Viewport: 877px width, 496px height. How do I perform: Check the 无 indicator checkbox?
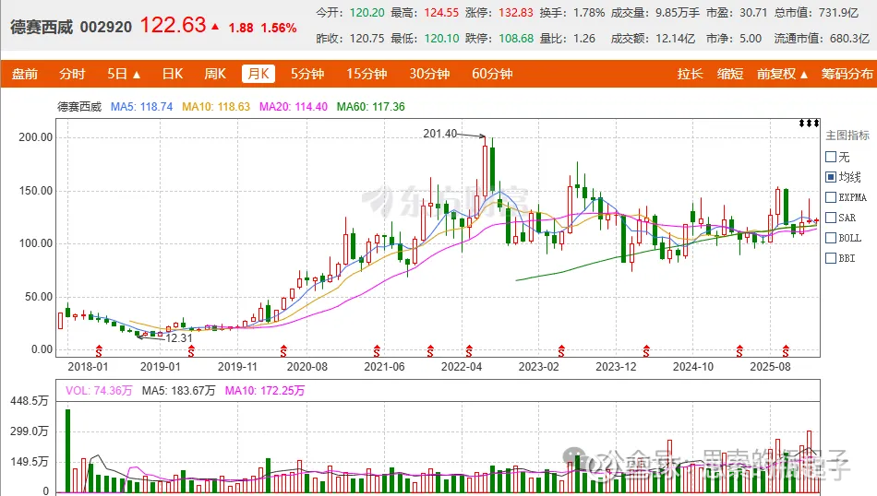click(831, 157)
